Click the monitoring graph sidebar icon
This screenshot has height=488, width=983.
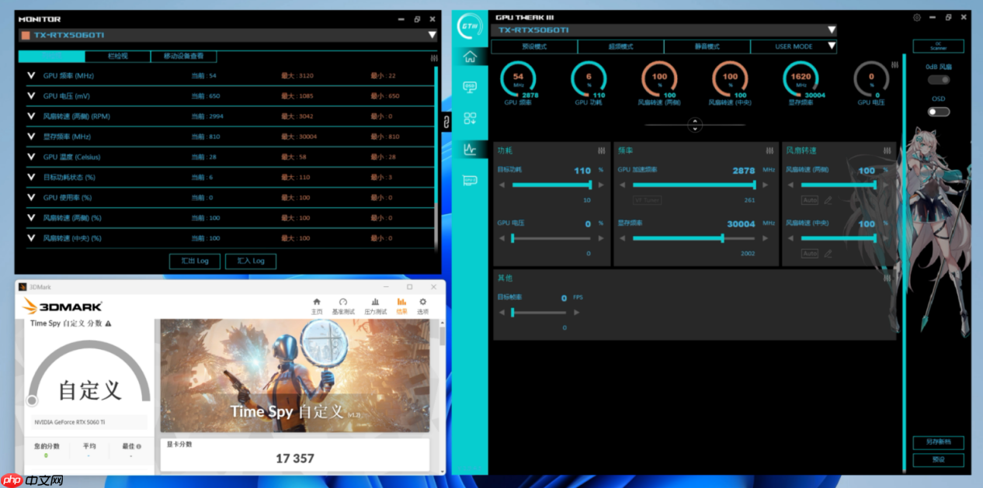pyautogui.click(x=470, y=149)
